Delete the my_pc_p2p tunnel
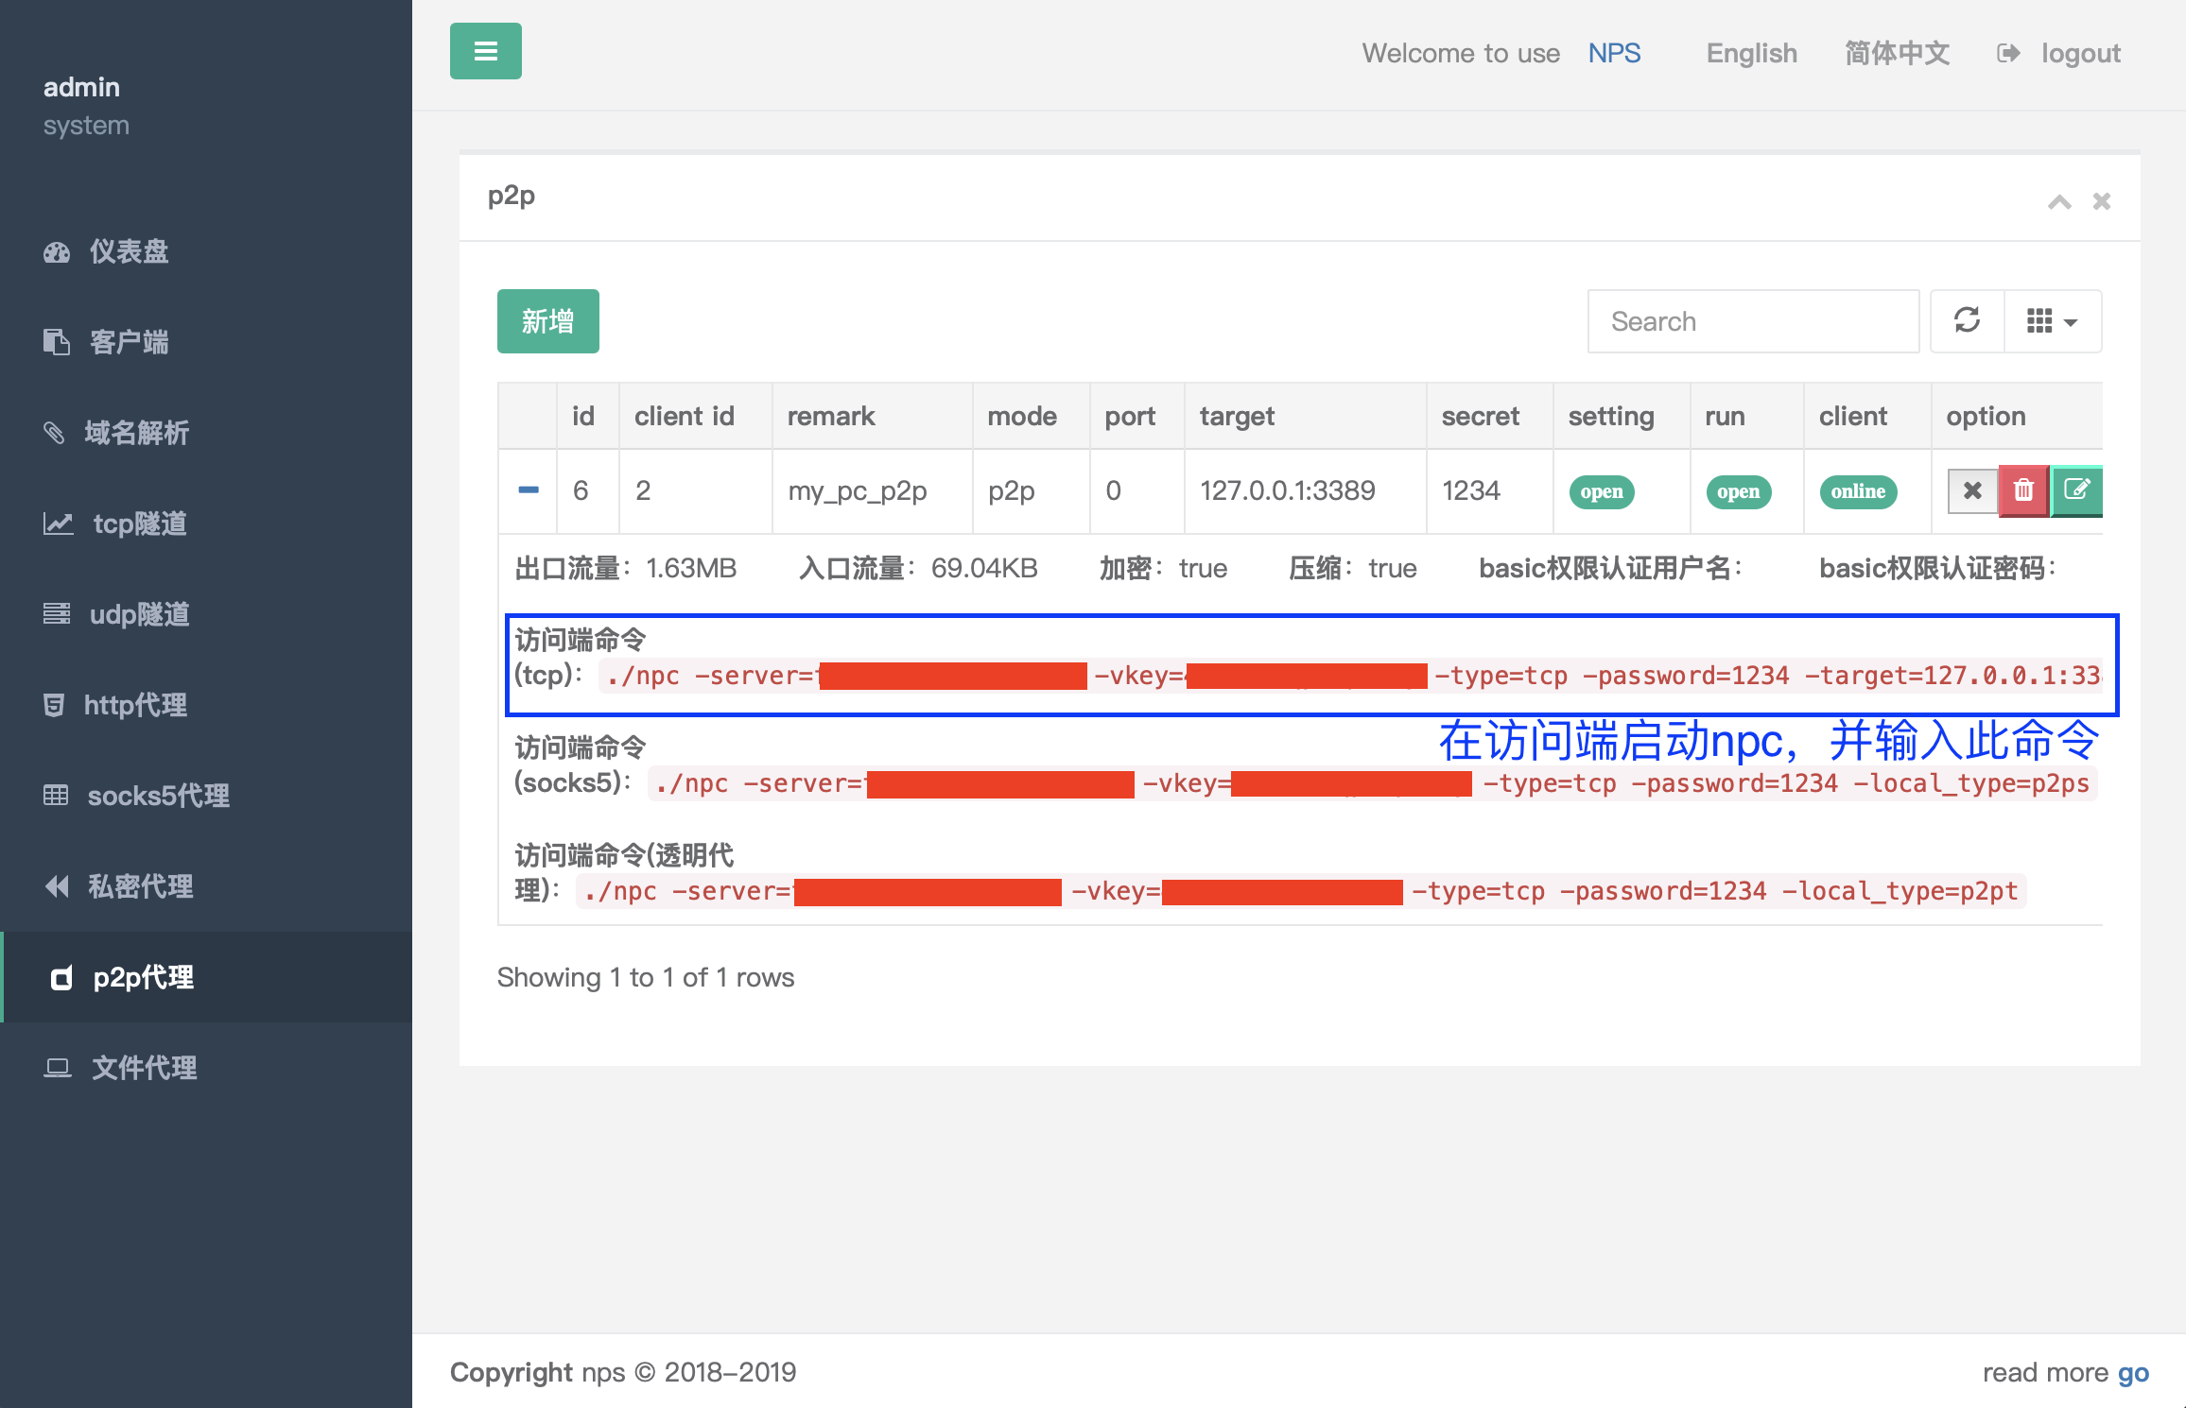 [x=2023, y=490]
